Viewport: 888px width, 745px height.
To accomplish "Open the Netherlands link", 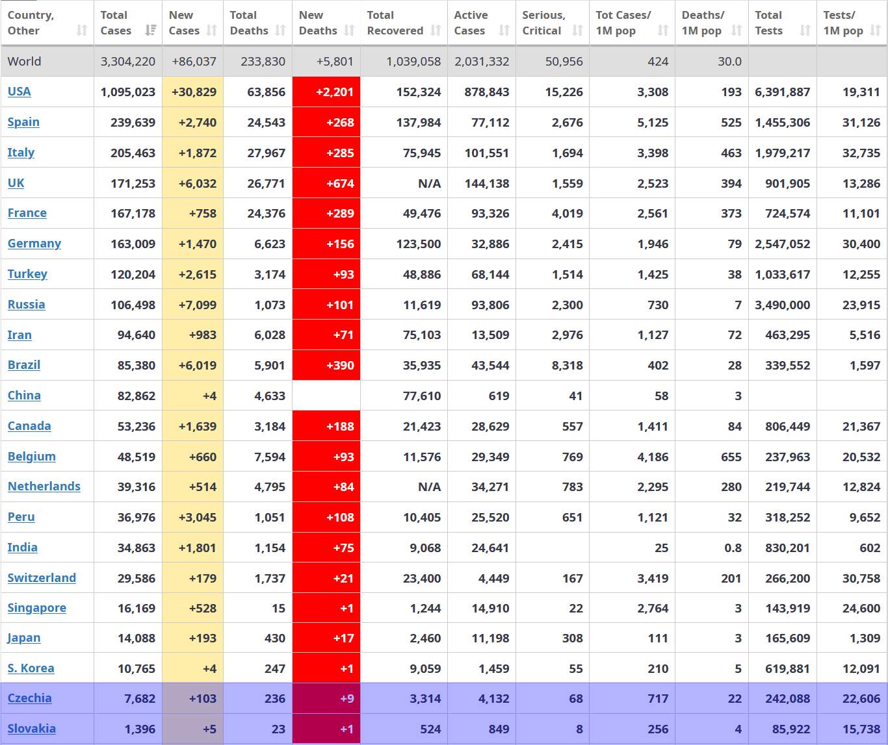I will point(44,486).
